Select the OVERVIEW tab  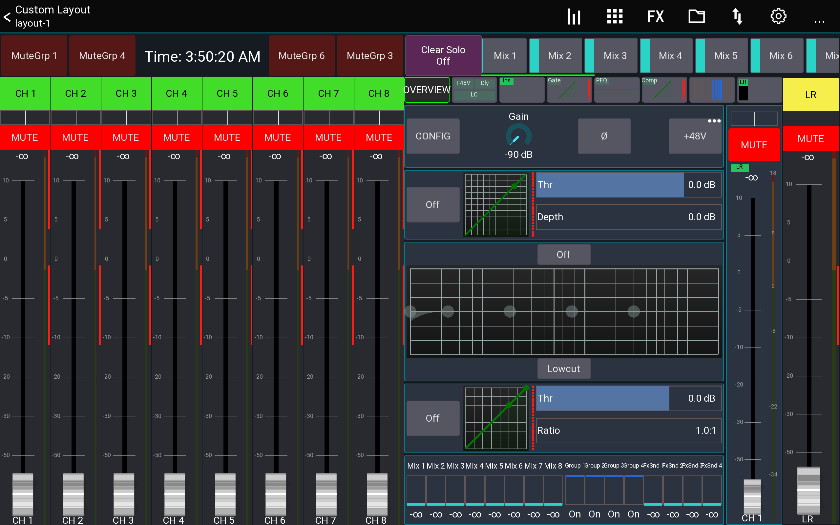coord(427,90)
